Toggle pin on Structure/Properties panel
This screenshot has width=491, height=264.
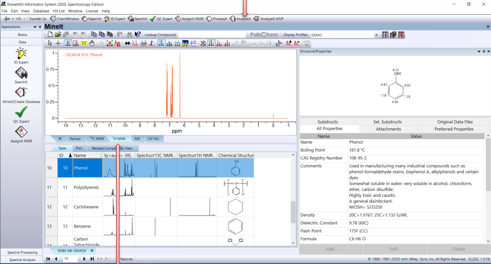click(484, 51)
